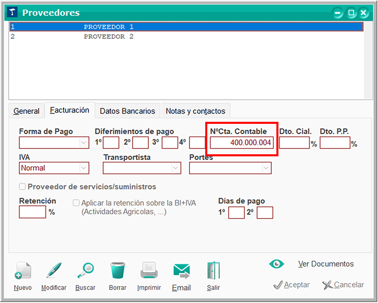The height and width of the screenshot is (303, 378).
Task: Open the Portes dropdown
Action: pyautogui.click(x=266, y=168)
